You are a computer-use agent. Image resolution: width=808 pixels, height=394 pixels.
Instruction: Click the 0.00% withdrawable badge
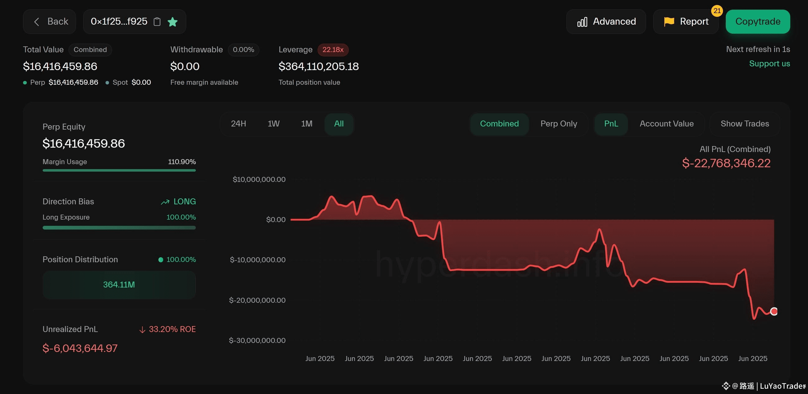243,50
